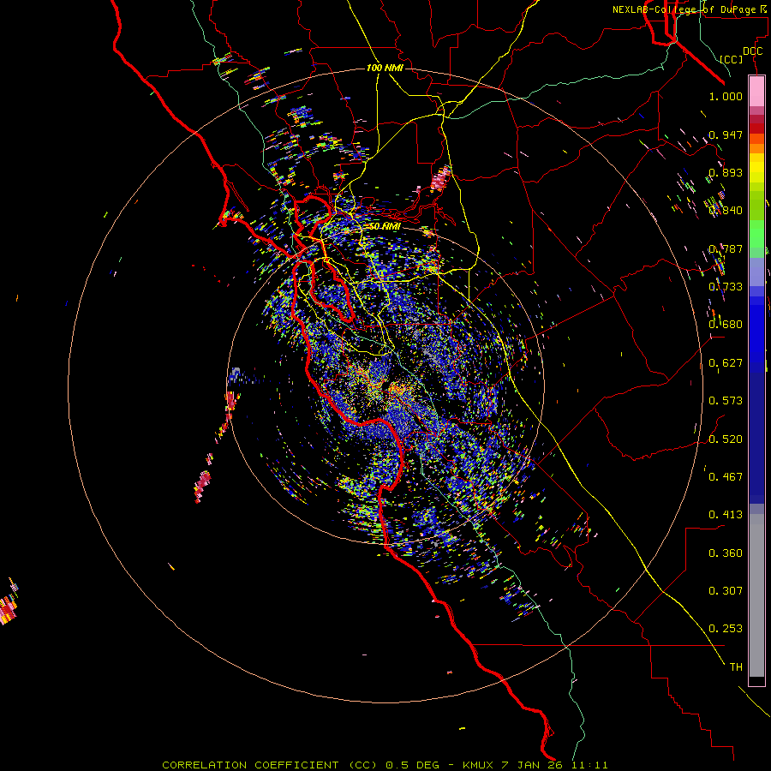Select the 0.307 scale value

pyautogui.click(x=726, y=591)
